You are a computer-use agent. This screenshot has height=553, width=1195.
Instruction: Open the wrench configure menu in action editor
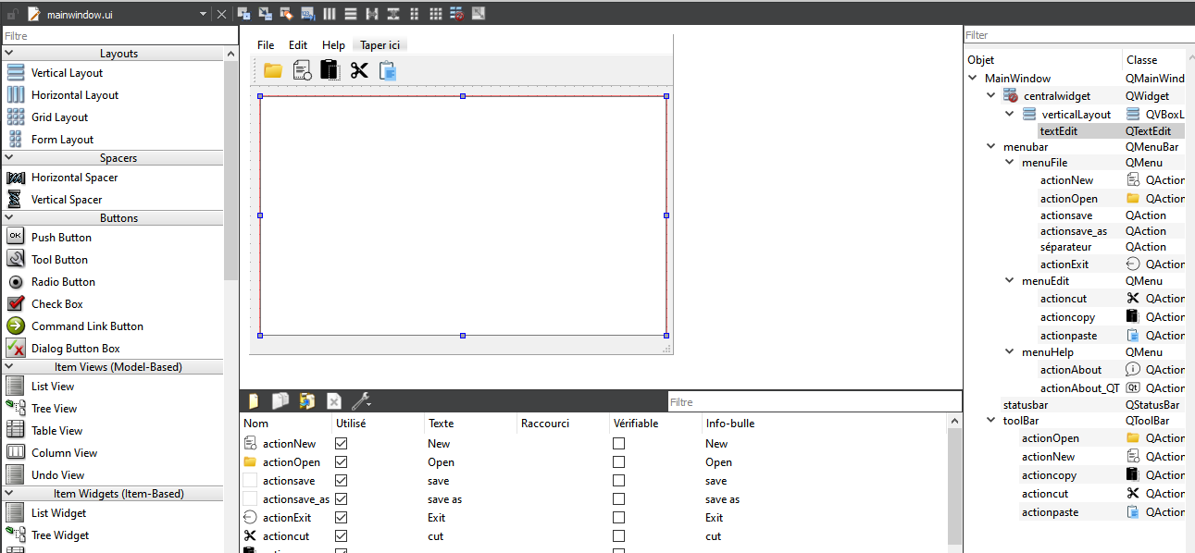coord(361,401)
